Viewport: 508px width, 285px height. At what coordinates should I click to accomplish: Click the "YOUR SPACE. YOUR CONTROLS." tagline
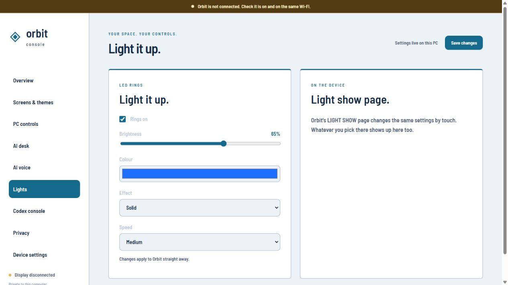tap(143, 34)
